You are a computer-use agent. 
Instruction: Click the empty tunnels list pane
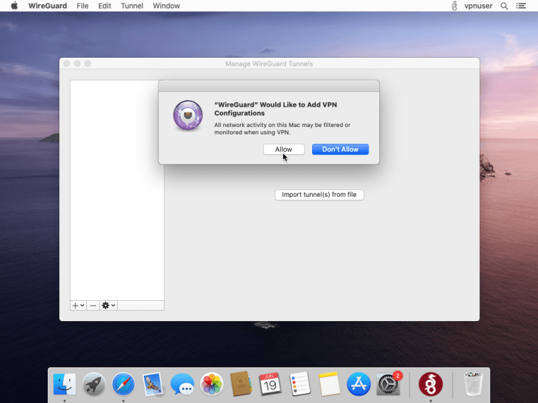(117, 190)
